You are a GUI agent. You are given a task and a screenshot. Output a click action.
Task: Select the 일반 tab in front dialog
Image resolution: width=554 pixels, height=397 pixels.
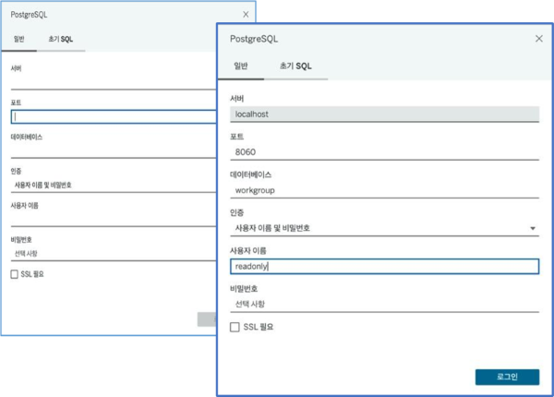241,66
